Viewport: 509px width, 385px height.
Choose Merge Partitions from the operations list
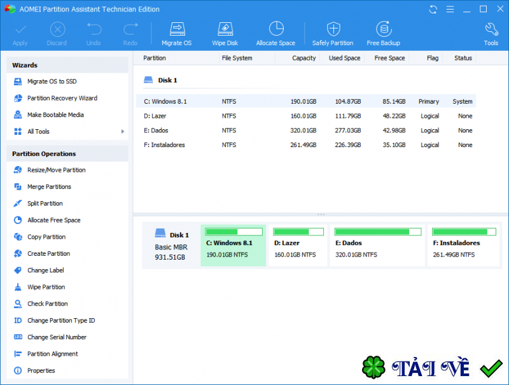pos(49,186)
